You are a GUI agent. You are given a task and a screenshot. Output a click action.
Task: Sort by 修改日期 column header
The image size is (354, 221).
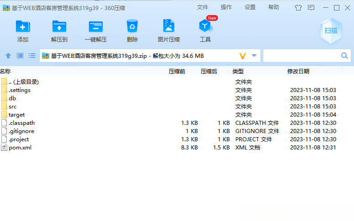coord(298,72)
